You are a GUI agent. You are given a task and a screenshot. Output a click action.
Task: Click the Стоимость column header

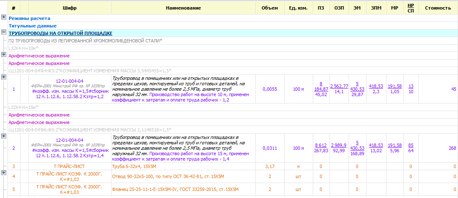[438, 8]
